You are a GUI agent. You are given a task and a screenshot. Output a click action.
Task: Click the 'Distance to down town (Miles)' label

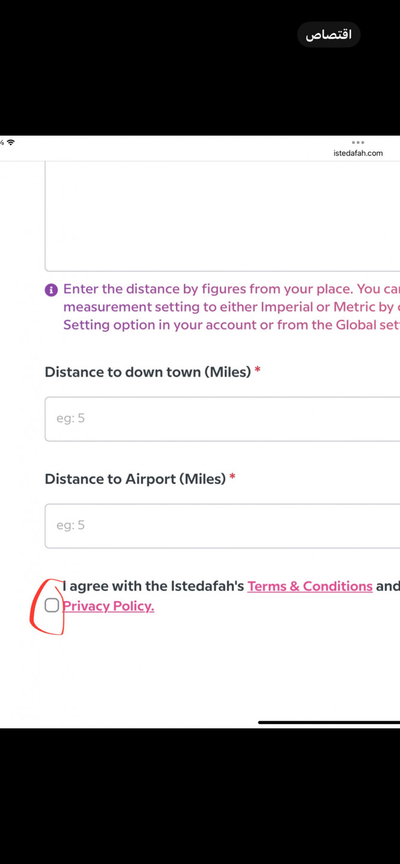click(148, 372)
